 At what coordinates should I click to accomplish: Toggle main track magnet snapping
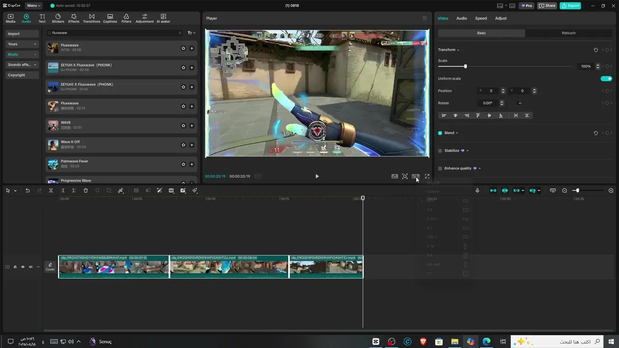[x=493, y=190]
